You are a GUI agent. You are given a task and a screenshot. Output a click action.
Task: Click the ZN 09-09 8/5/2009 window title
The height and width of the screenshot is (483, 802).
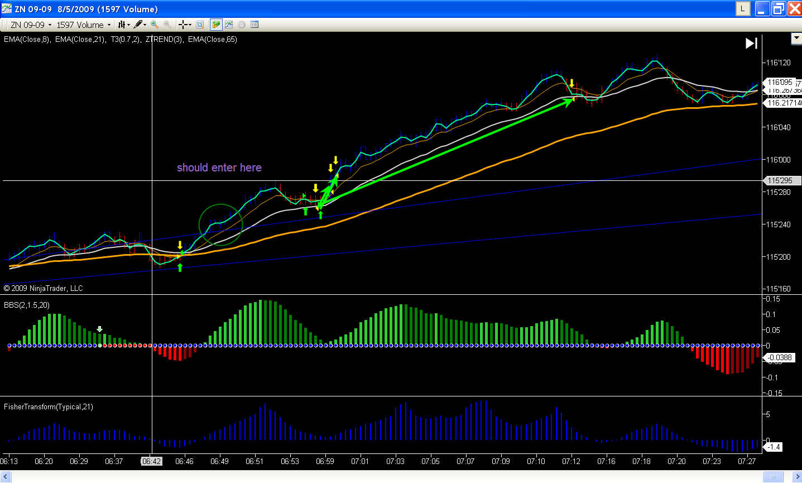click(86, 9)
